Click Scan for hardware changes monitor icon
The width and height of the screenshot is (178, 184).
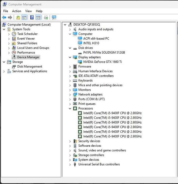click(x=54, y=18)
